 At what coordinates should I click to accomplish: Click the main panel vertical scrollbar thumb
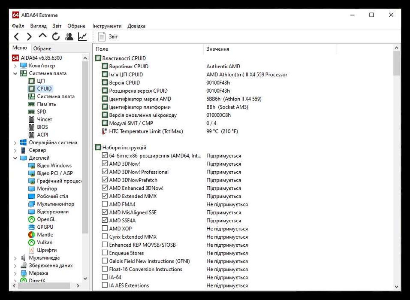396,63
